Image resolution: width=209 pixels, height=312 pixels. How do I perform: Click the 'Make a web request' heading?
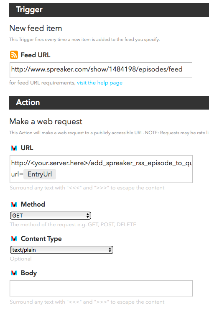[46, 122]
